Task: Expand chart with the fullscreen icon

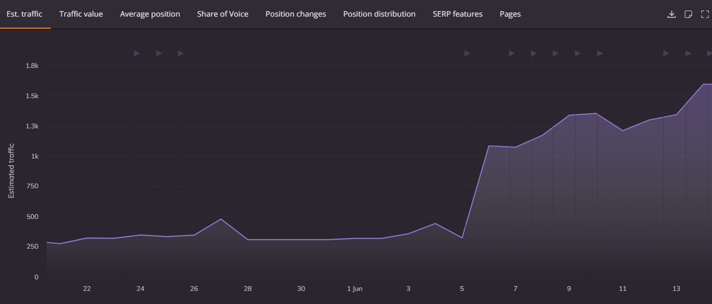Action: 705,14
